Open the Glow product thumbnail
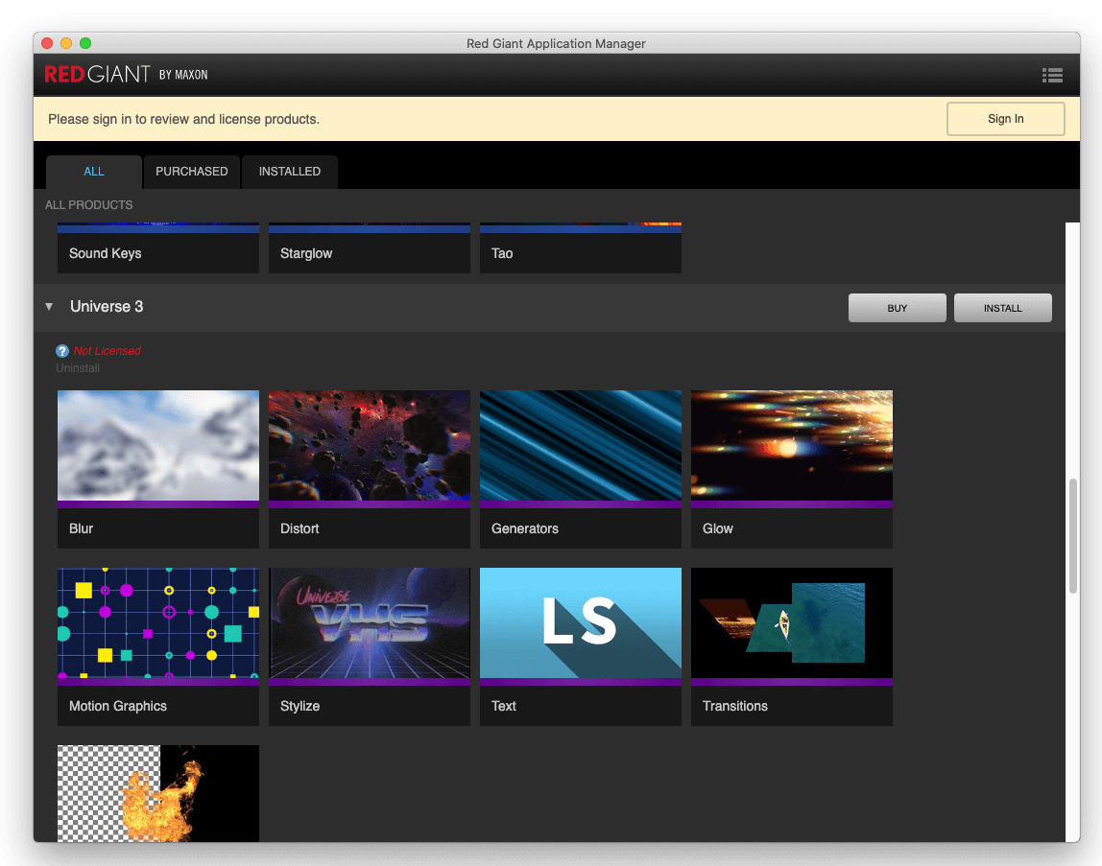Viewport: 1102px width, 866px height. [x=791, y=445]
